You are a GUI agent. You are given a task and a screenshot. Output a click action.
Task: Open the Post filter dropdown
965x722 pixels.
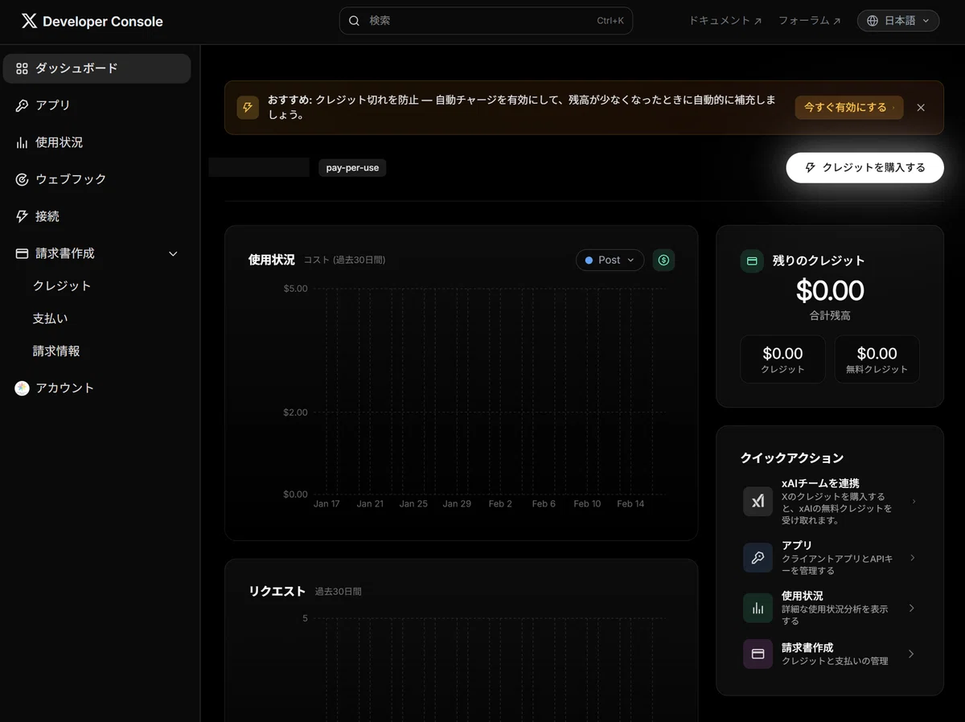pos(610,260)
